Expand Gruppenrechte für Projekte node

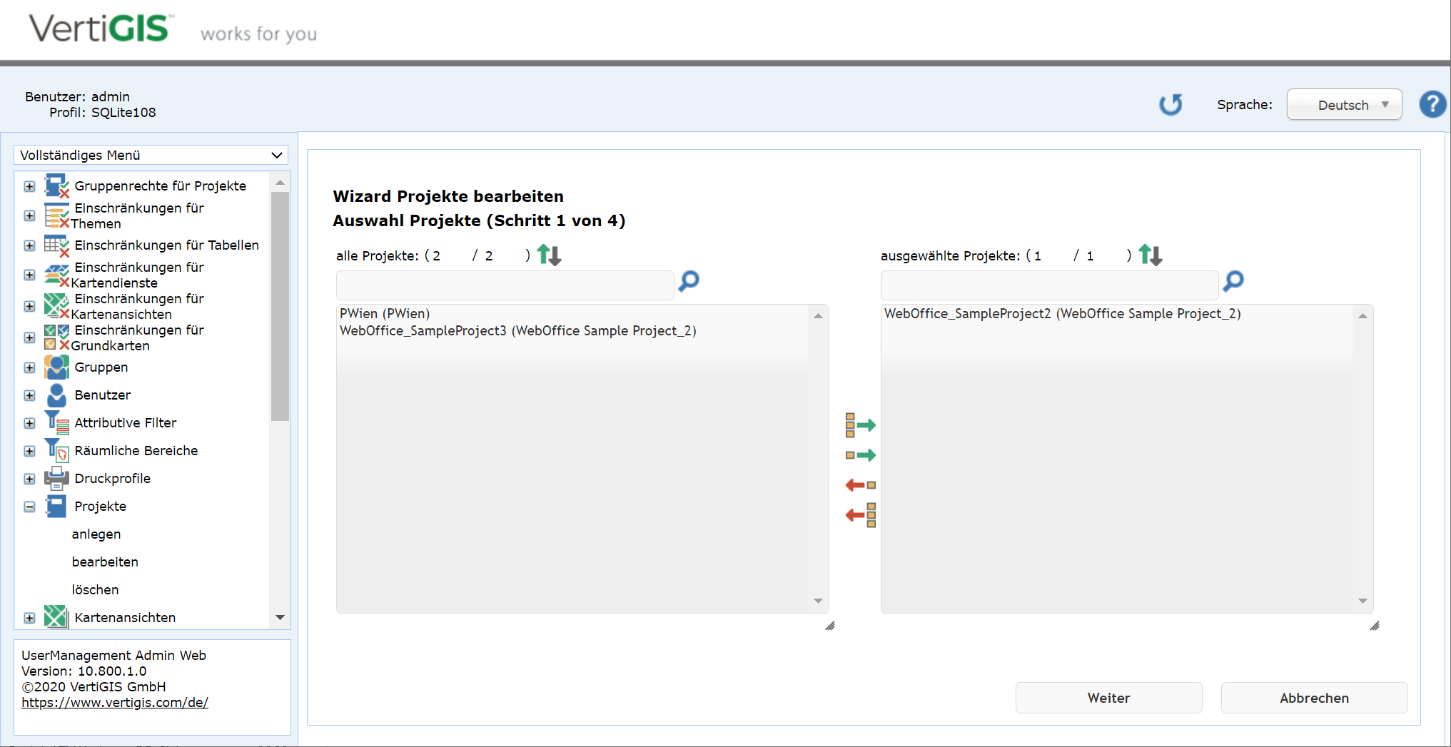click(x=29, y=186)
